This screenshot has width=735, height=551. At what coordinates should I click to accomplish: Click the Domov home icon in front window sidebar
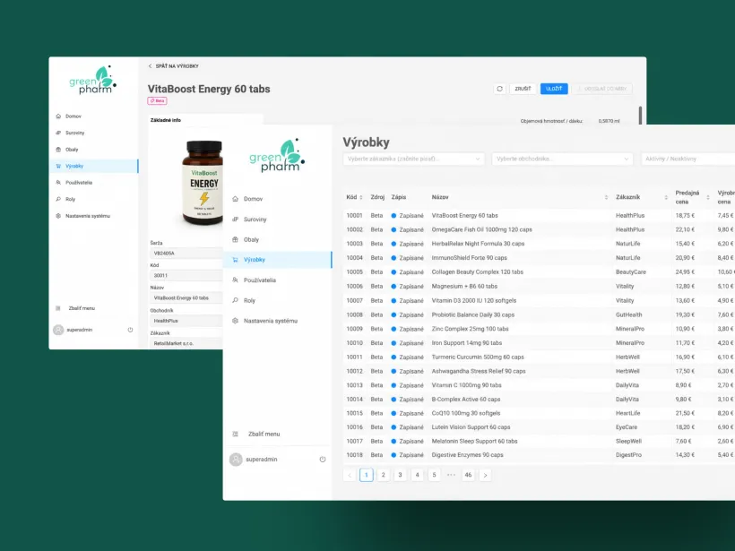(236, 199)
